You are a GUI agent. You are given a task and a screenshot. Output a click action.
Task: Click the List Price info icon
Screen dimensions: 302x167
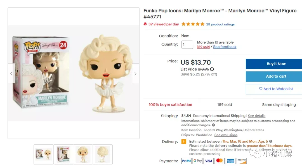212,69
